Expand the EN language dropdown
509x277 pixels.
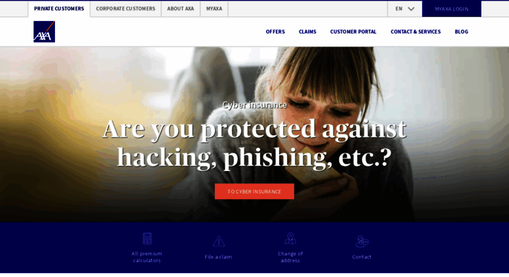[x=404, y=9]
